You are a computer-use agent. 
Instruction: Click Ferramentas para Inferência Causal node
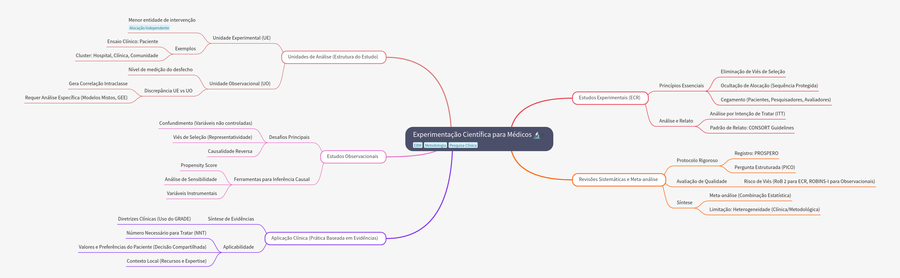tap(271, 179)
